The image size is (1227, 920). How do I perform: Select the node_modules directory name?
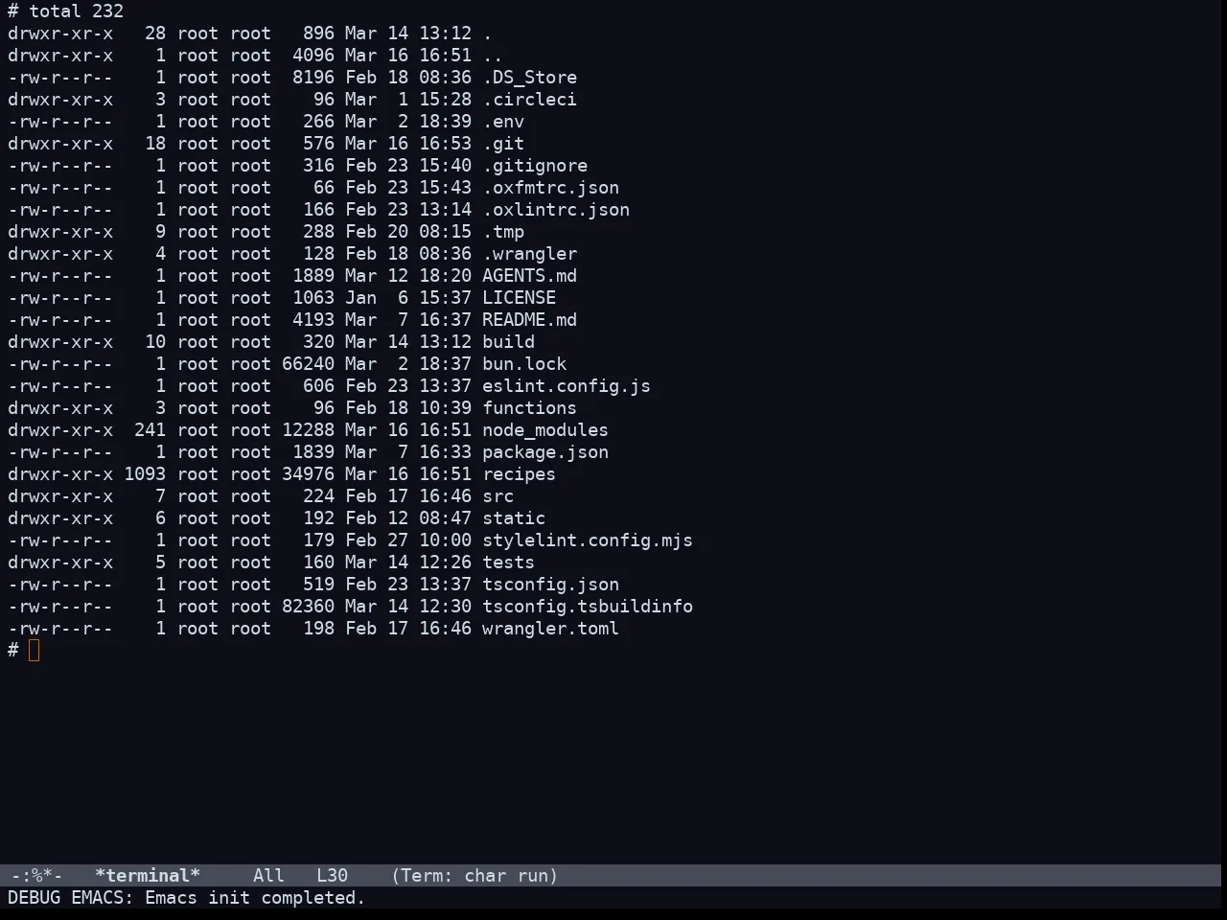point(545,430)
